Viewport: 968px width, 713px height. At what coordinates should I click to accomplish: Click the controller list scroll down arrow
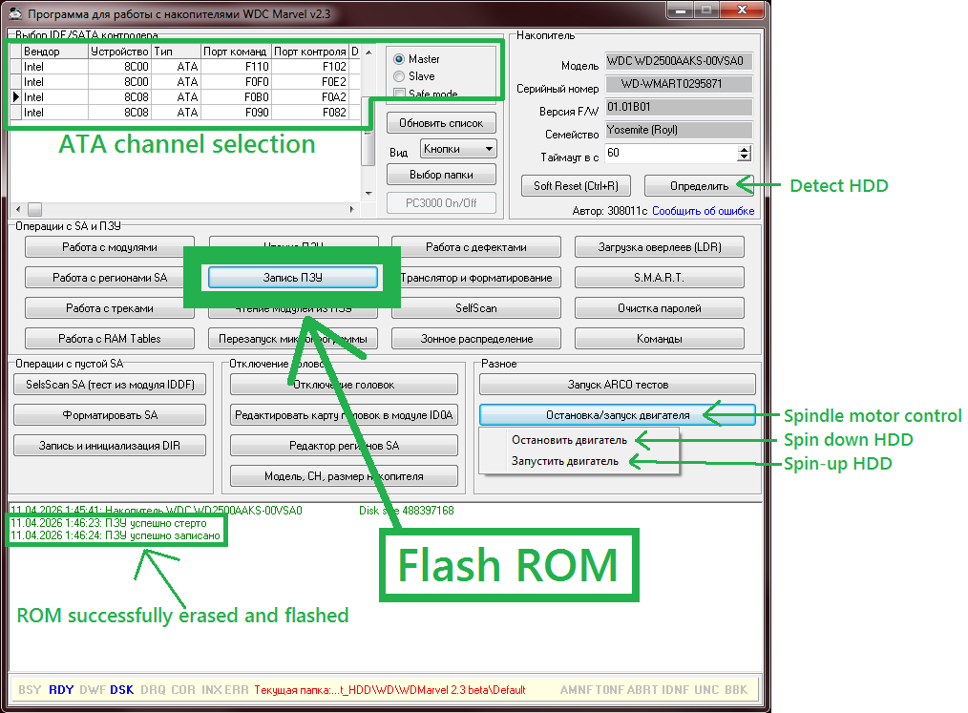coord(368,194)
